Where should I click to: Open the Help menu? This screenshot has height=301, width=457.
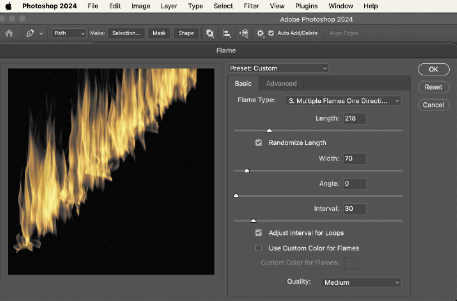[x=370, y=6]
